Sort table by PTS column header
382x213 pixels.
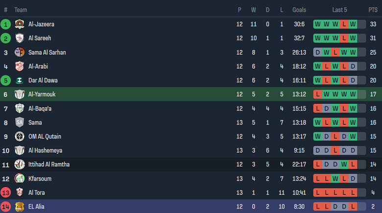373,10
